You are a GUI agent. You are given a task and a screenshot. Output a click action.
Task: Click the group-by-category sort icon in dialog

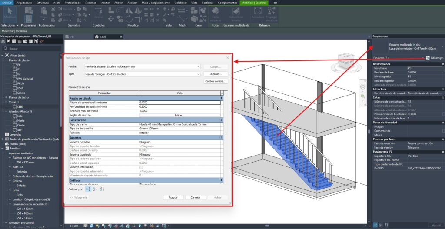tap(89, 189)
